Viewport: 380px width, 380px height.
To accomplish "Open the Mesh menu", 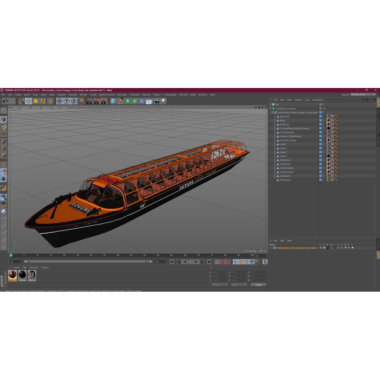I will coord(44,95).
